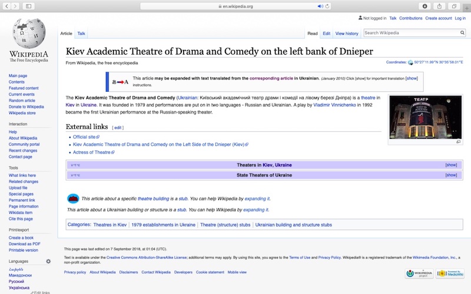Open 1979 establishments in Ukraine category
Screen dimensions: 471x294
click(x=163, y=225)
